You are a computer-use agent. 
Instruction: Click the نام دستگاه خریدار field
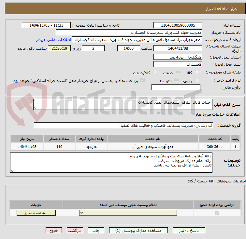click(x=129, y=33)
